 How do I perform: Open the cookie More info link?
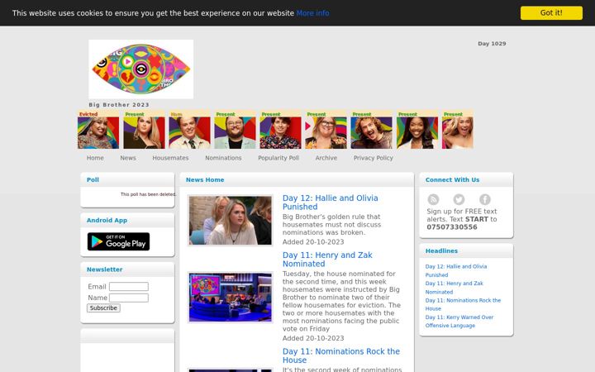[x=312, y=13]
